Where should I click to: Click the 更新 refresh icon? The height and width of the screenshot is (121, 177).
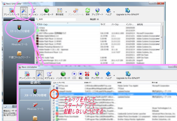[x=87, y=12]
